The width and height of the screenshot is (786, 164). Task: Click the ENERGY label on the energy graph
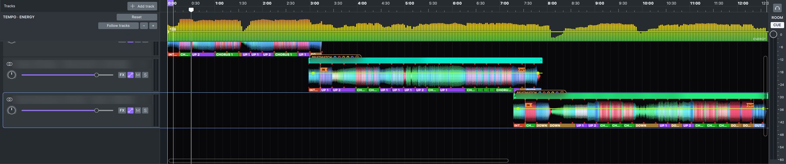(x=759, y=39)
